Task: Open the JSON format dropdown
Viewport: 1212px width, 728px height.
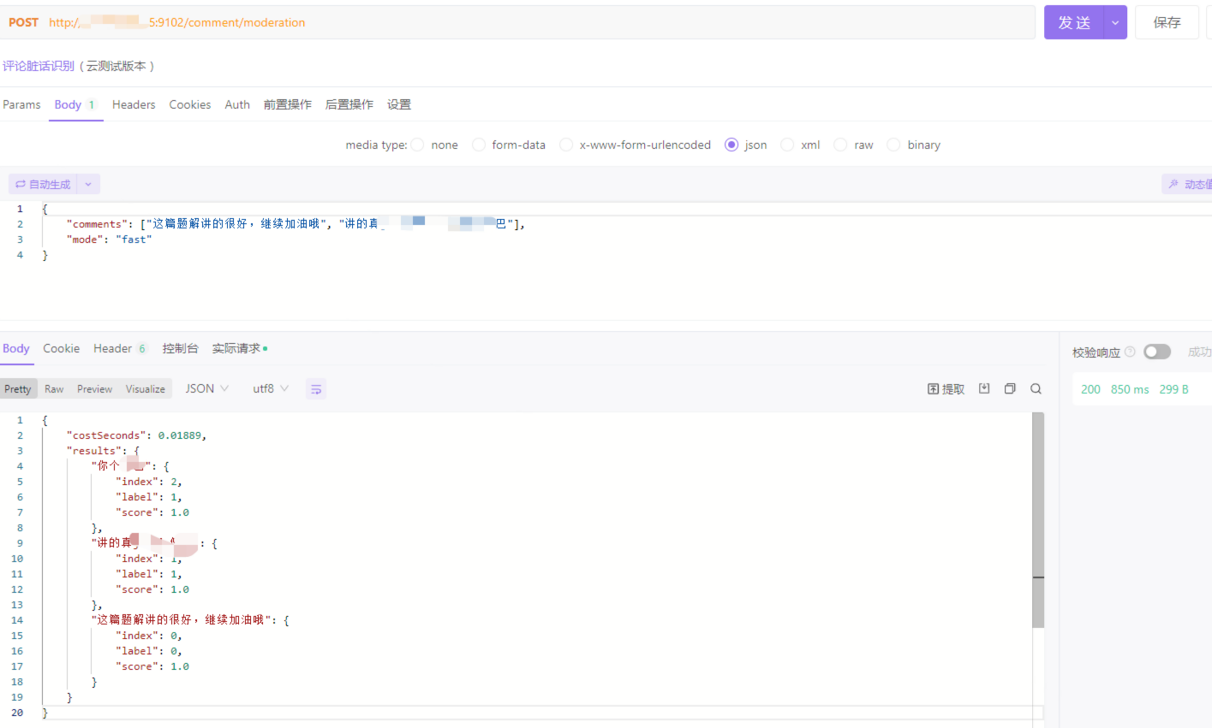Action: tap(207, 388)
